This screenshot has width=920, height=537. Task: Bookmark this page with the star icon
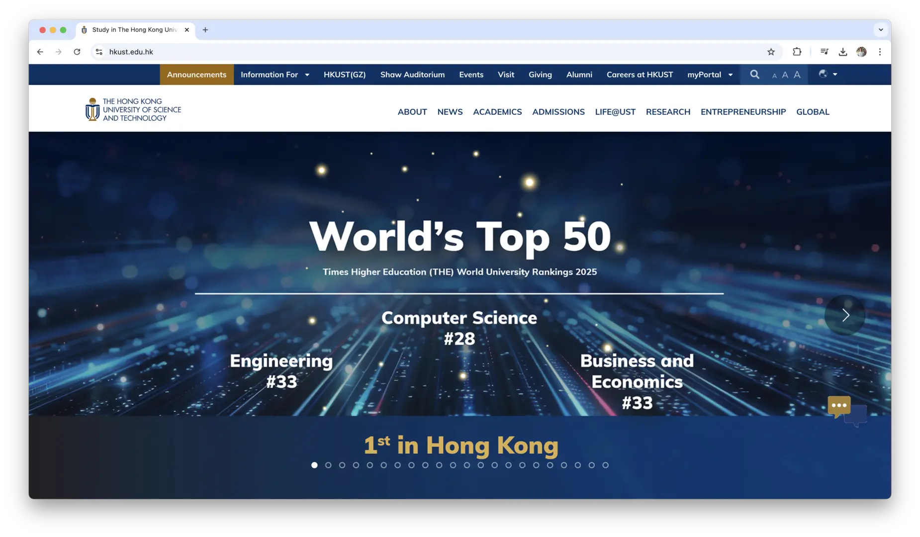tap(771, 52)
